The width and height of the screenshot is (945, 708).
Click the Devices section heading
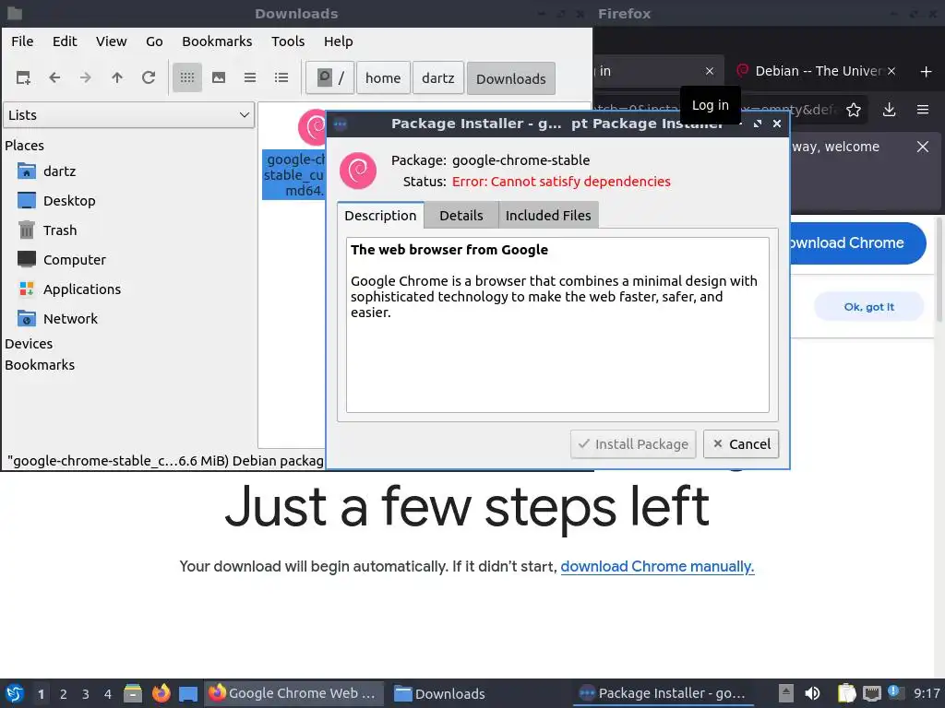[29, 344]
